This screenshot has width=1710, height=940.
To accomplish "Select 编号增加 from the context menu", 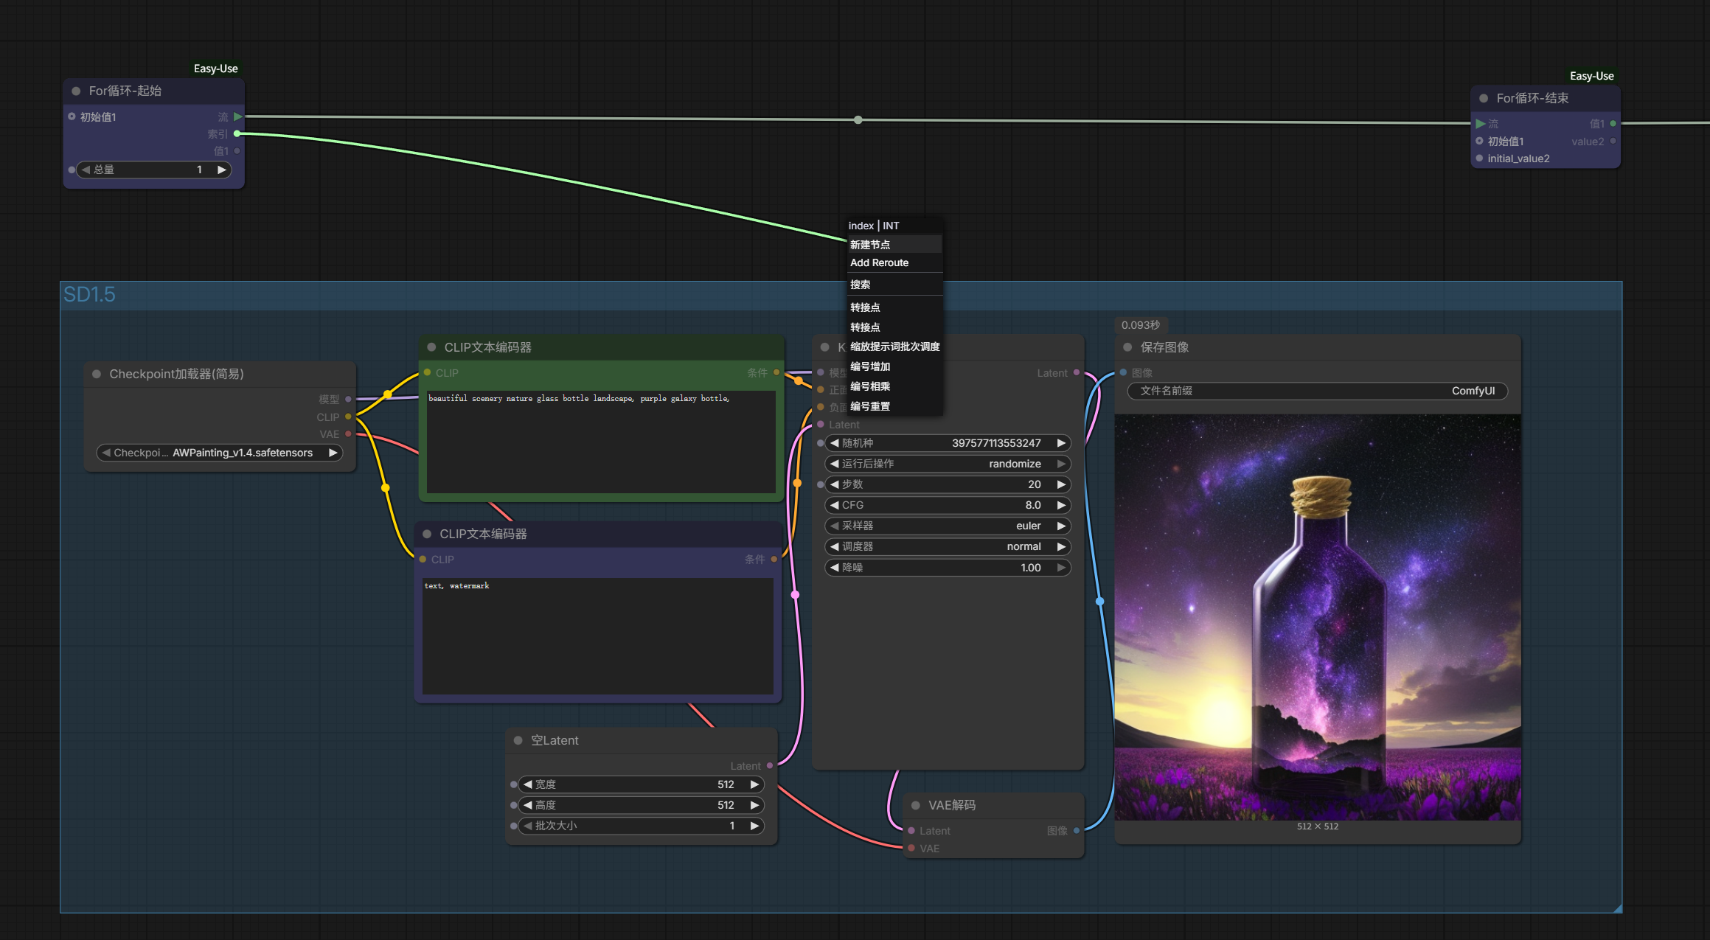I will pos(870,366).
